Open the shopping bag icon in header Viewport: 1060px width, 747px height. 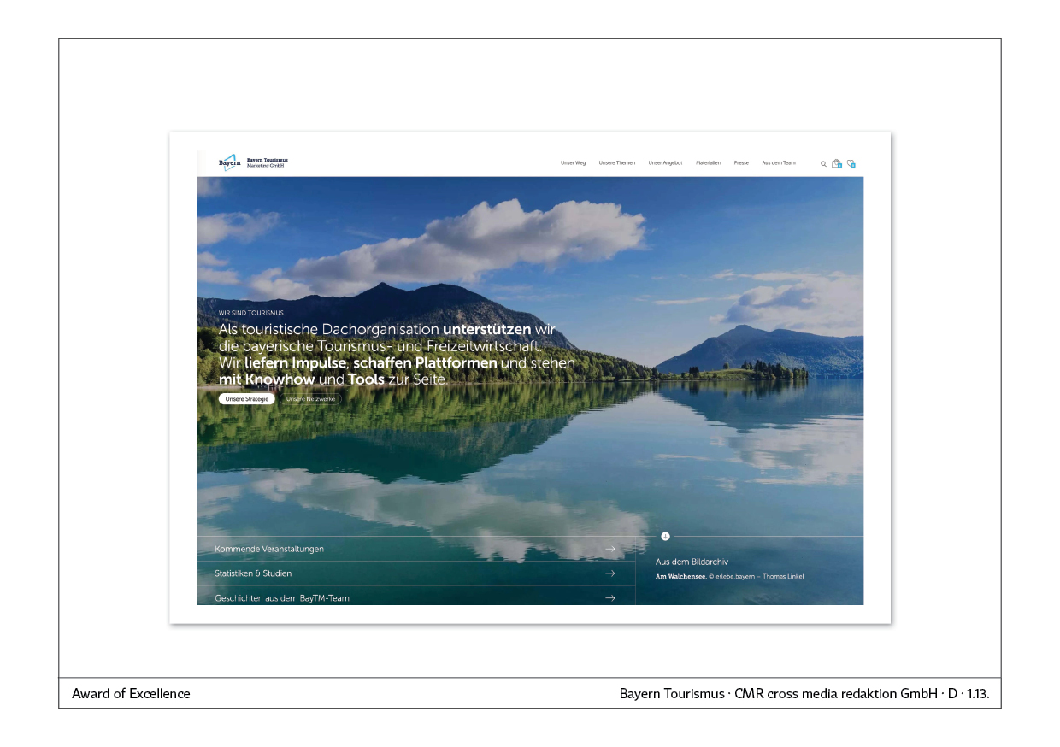pos(837,163)
